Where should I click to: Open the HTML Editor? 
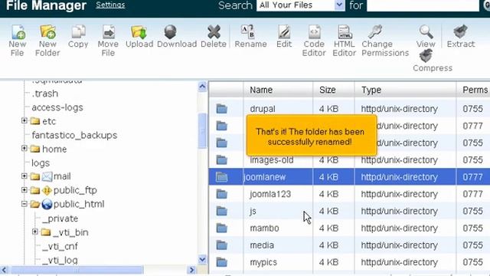345,32
